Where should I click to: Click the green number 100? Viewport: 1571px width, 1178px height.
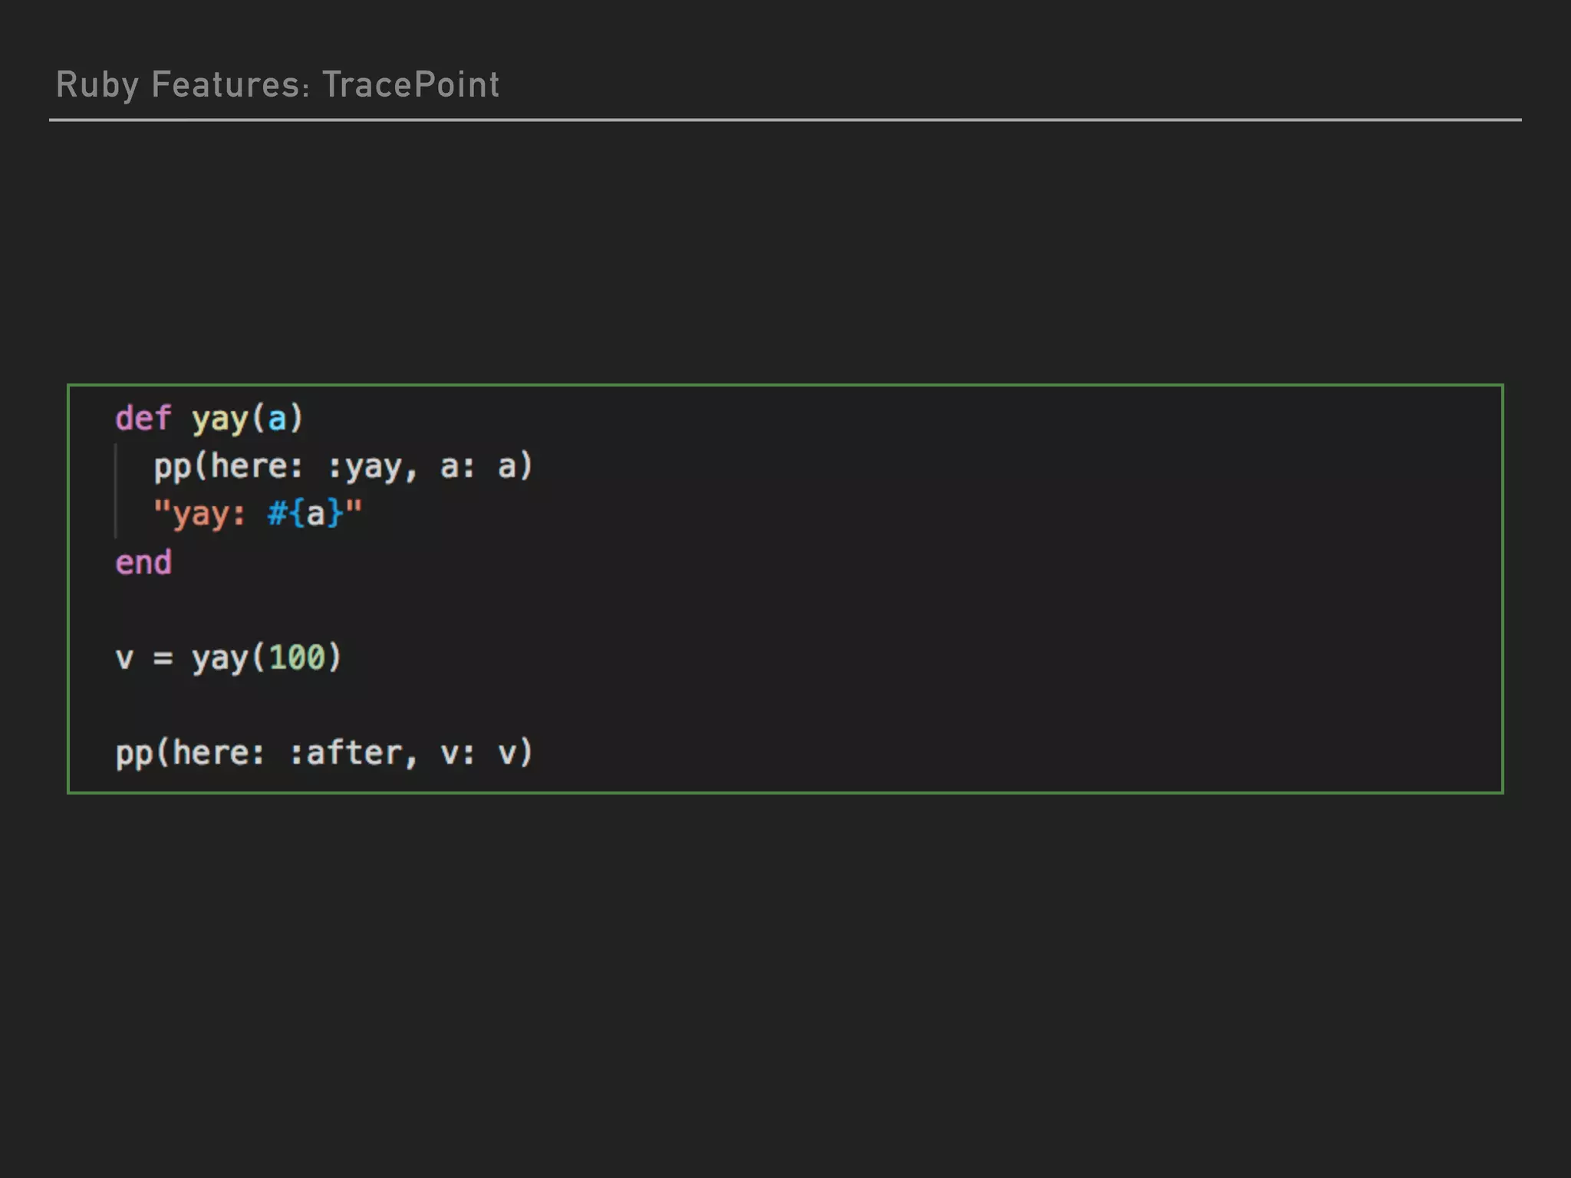pos(297,658)
